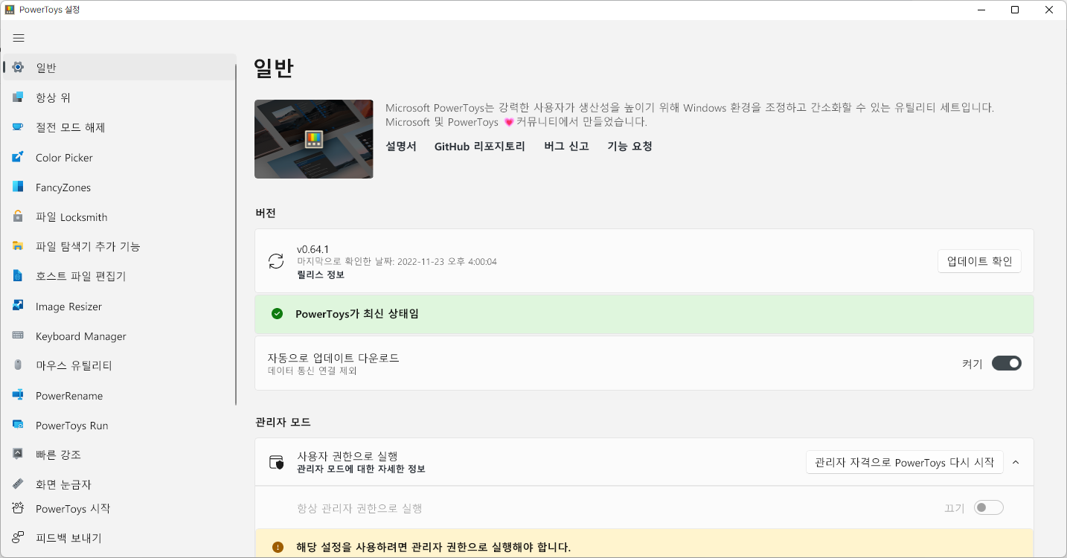Open PowerRename settings page
The image size is (1067, 558).
[120, 395]
